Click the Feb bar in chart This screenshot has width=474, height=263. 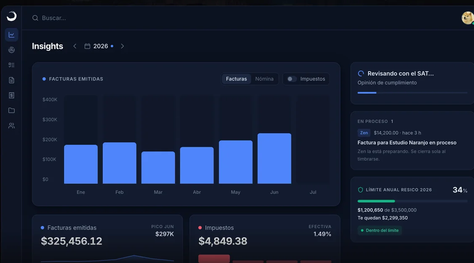click(x=119, y=163)
